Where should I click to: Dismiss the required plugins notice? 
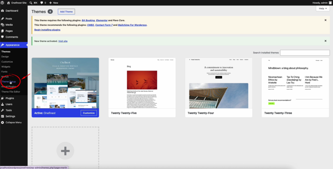coord(325,20)
